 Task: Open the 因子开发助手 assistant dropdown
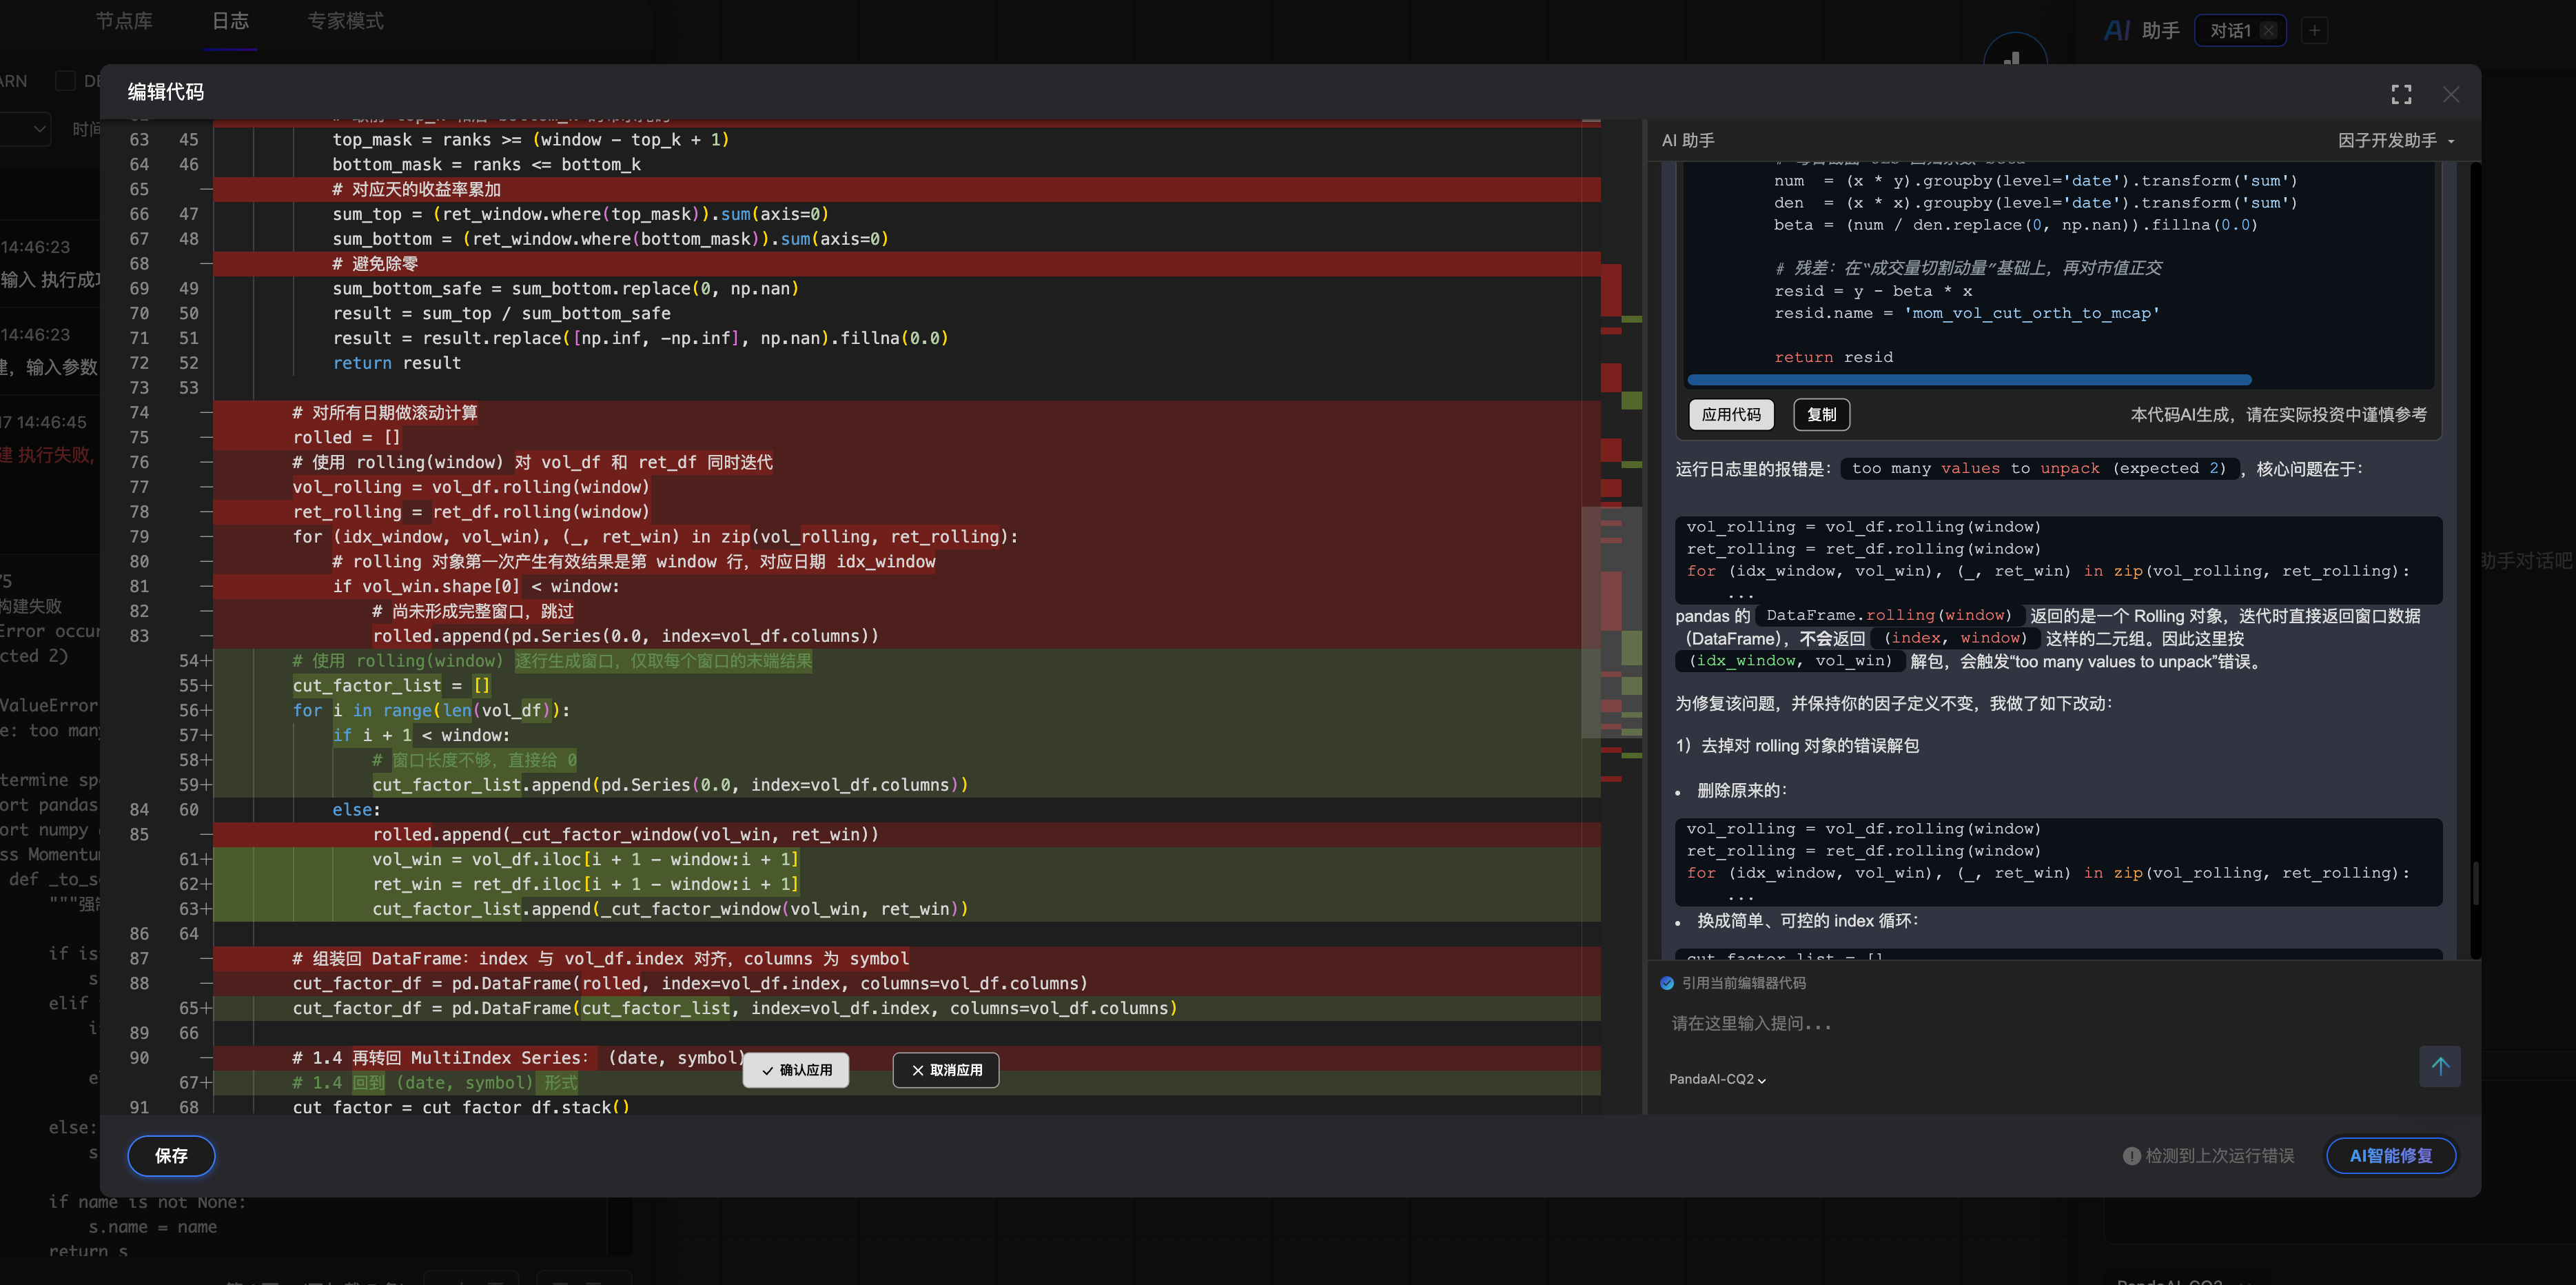pos(2396,140)
